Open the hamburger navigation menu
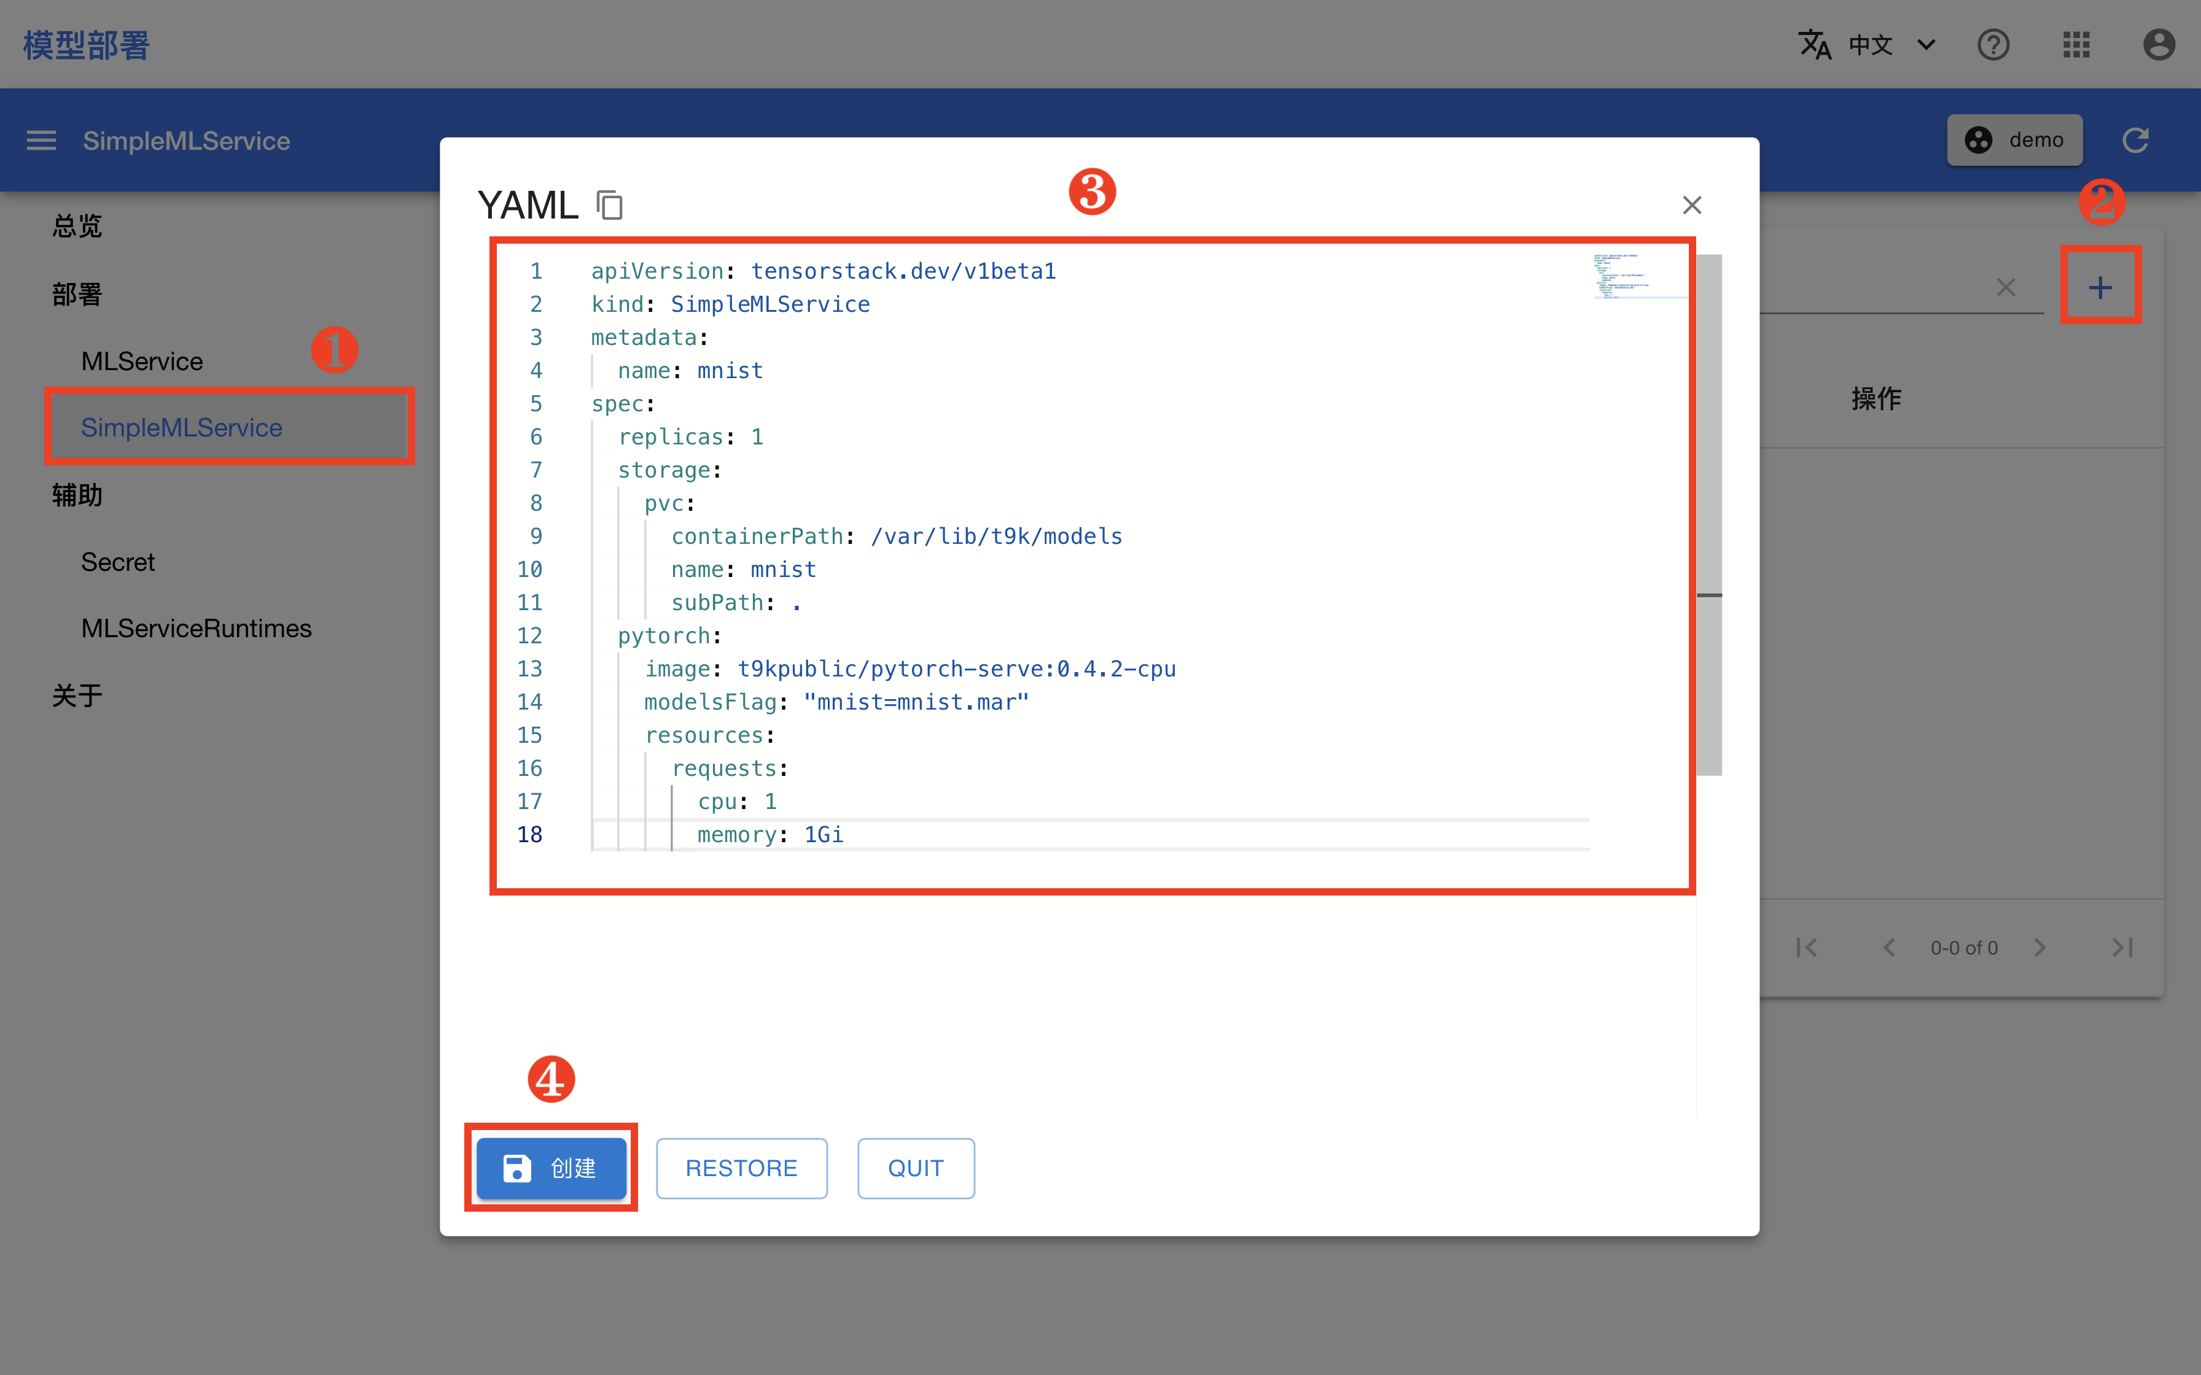 point(41,140)
